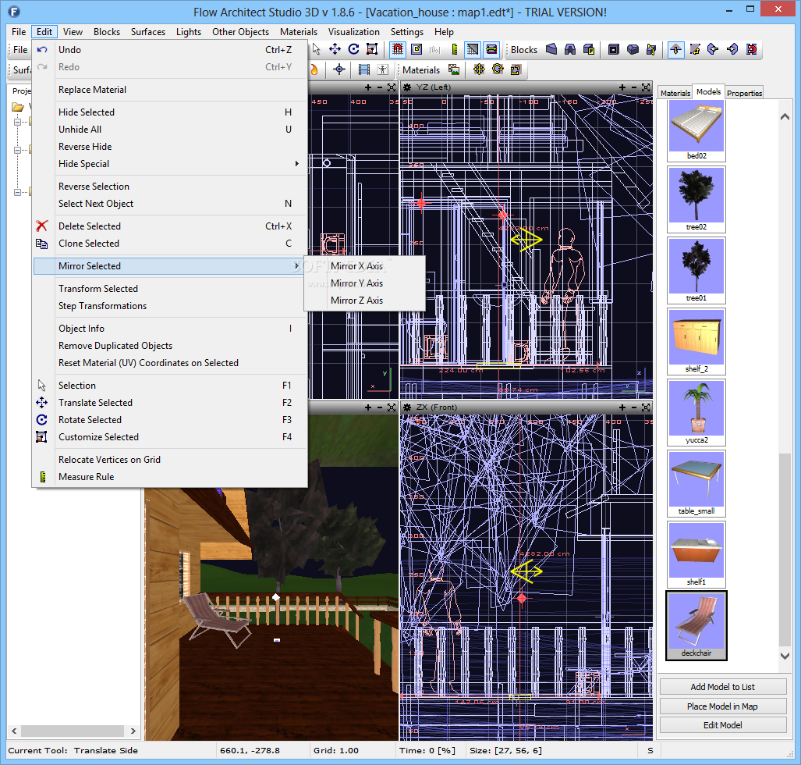This screenshot has height=765, width=801.
Task: Click the crosshair target icon
Action: (339, 69)
